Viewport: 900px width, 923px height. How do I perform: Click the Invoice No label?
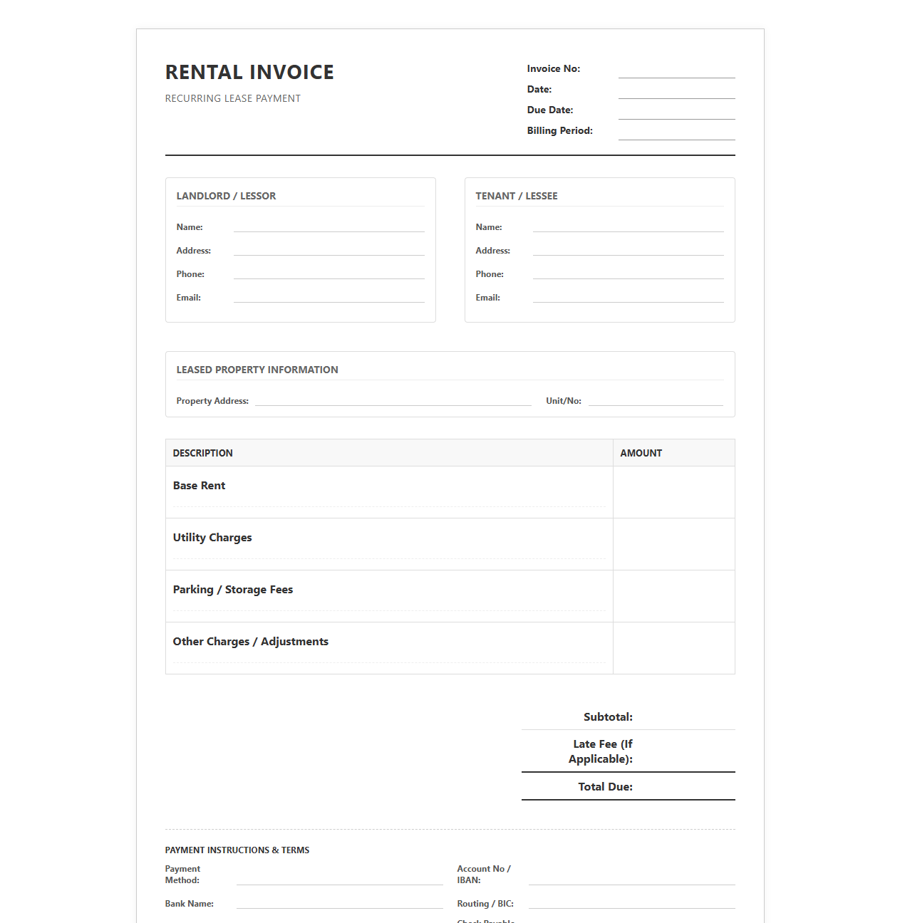(x=554, y=69)
